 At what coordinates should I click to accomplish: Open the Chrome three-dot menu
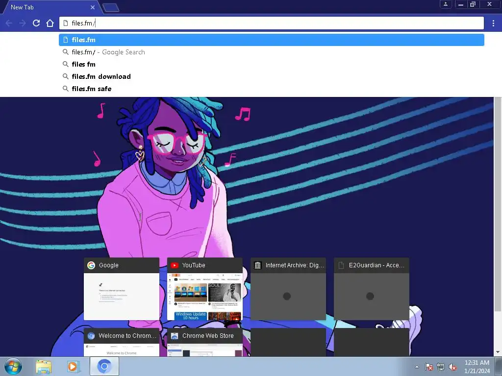[493, 23]
